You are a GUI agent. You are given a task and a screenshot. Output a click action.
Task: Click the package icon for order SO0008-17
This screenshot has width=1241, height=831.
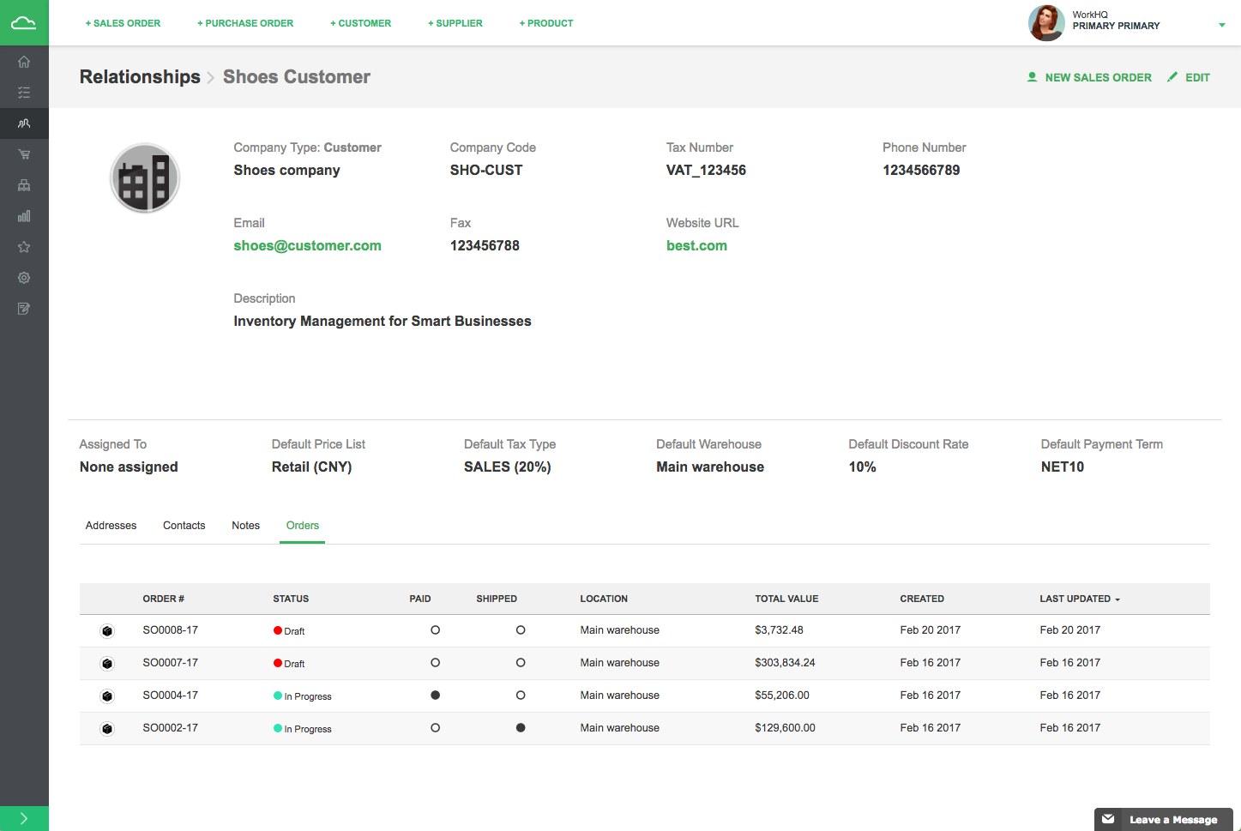107,631
